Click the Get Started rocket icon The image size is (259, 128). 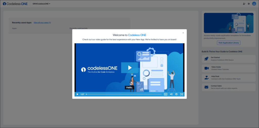[206, 59]
